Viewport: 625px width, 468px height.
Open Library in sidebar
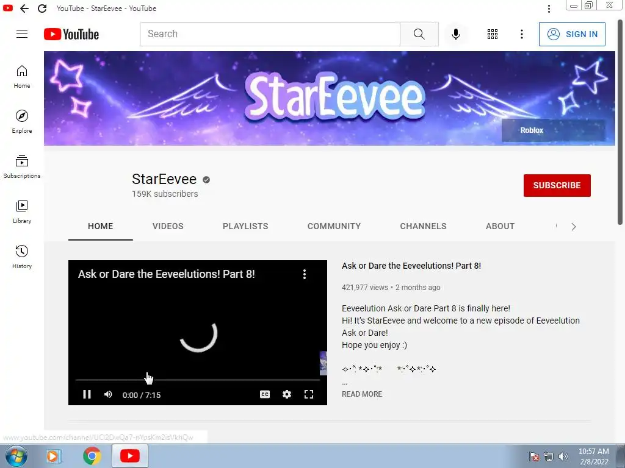pyautogui.click(x=22, y=212)
